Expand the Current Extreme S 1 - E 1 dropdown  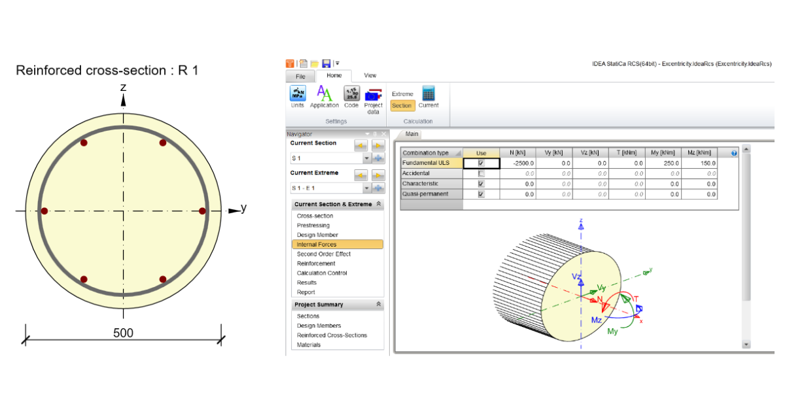pyautogui.click(x=366, y=188)
